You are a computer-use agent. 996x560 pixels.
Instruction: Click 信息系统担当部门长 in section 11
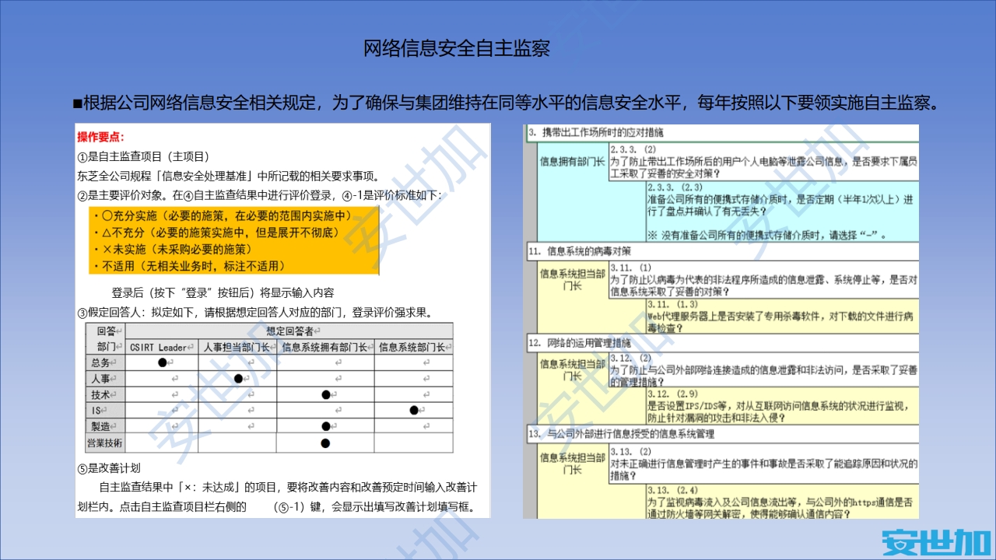[572, 279]
